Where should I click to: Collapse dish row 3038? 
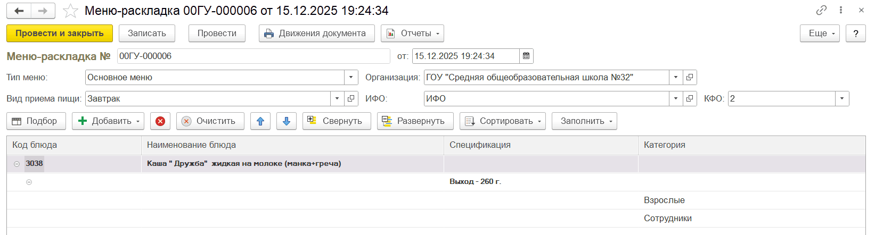(x=17, y=164)
